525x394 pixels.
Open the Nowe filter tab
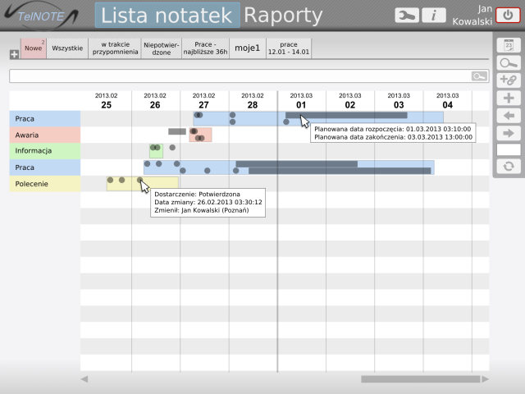tap(34, 48)
